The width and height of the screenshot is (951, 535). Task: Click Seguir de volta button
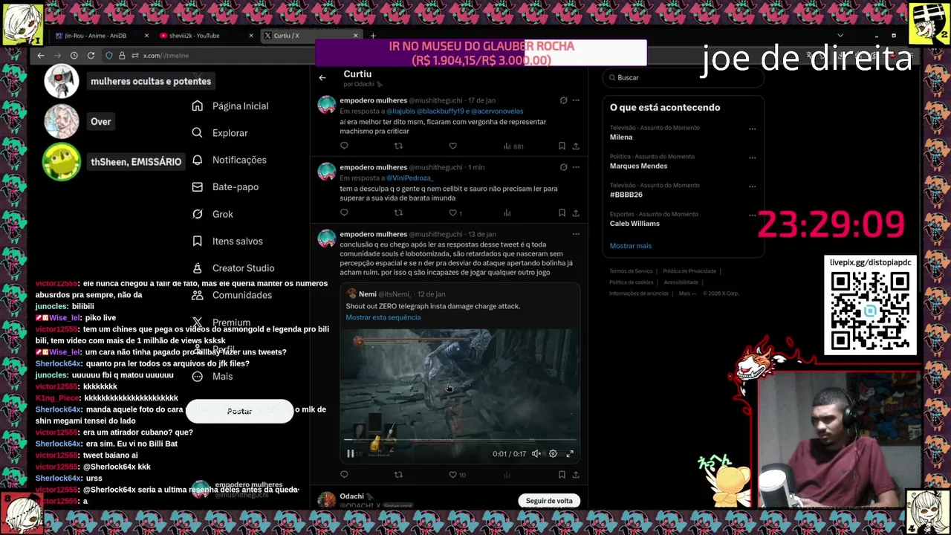pos(549,501)
